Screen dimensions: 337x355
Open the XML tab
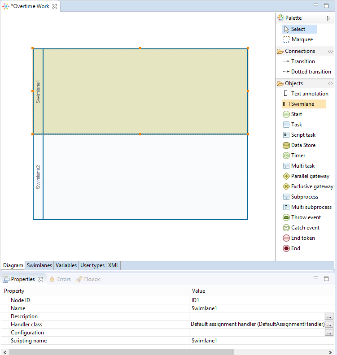[114, 265]
